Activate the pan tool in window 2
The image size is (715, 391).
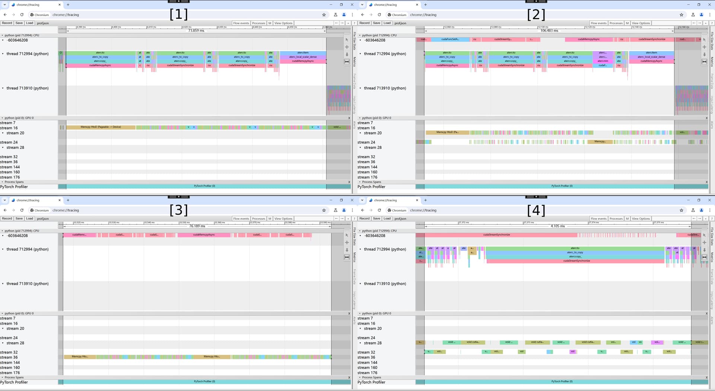[x=704, y=47]
